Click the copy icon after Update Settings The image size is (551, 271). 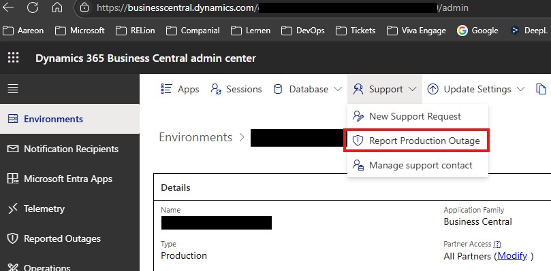pyautogui.click(x=541, y=89)
